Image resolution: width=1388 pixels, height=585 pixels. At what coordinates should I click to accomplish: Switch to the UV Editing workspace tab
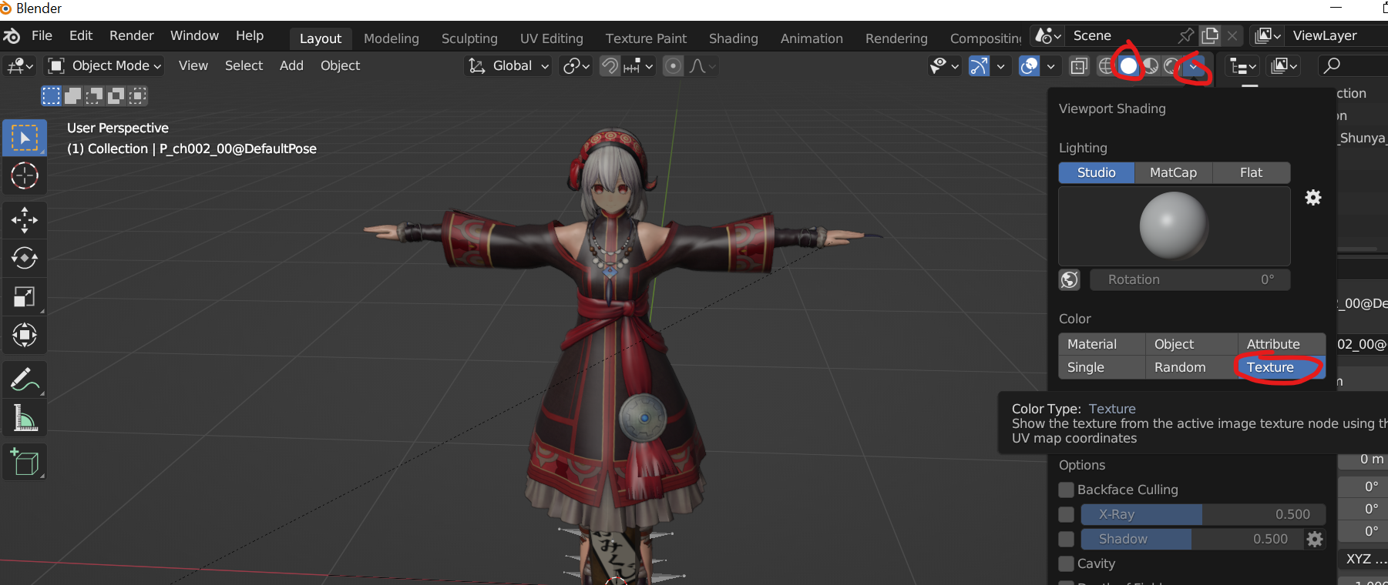[x=552, y=38]
